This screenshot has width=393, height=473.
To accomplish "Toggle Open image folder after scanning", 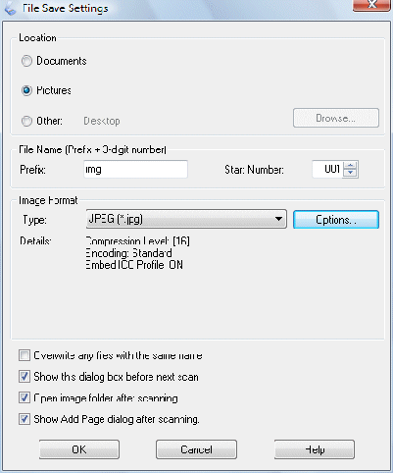I will click(25, 397).
